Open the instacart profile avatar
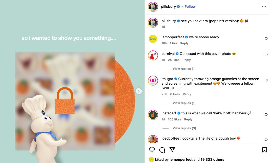Screen dimensions: 269x163 coord(153,115)
